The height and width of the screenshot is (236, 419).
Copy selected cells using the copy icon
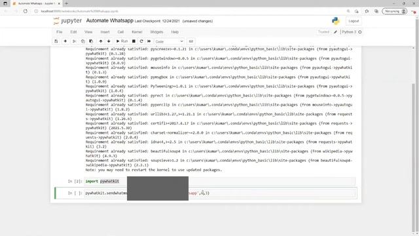(83, 41)
